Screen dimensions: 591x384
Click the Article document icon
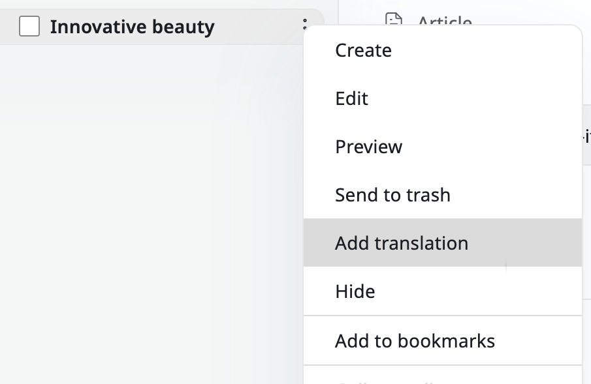click(x=394, y=19)
